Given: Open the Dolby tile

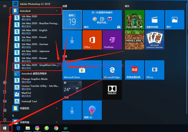Looking at the screenshot, I should coord(112,90).
